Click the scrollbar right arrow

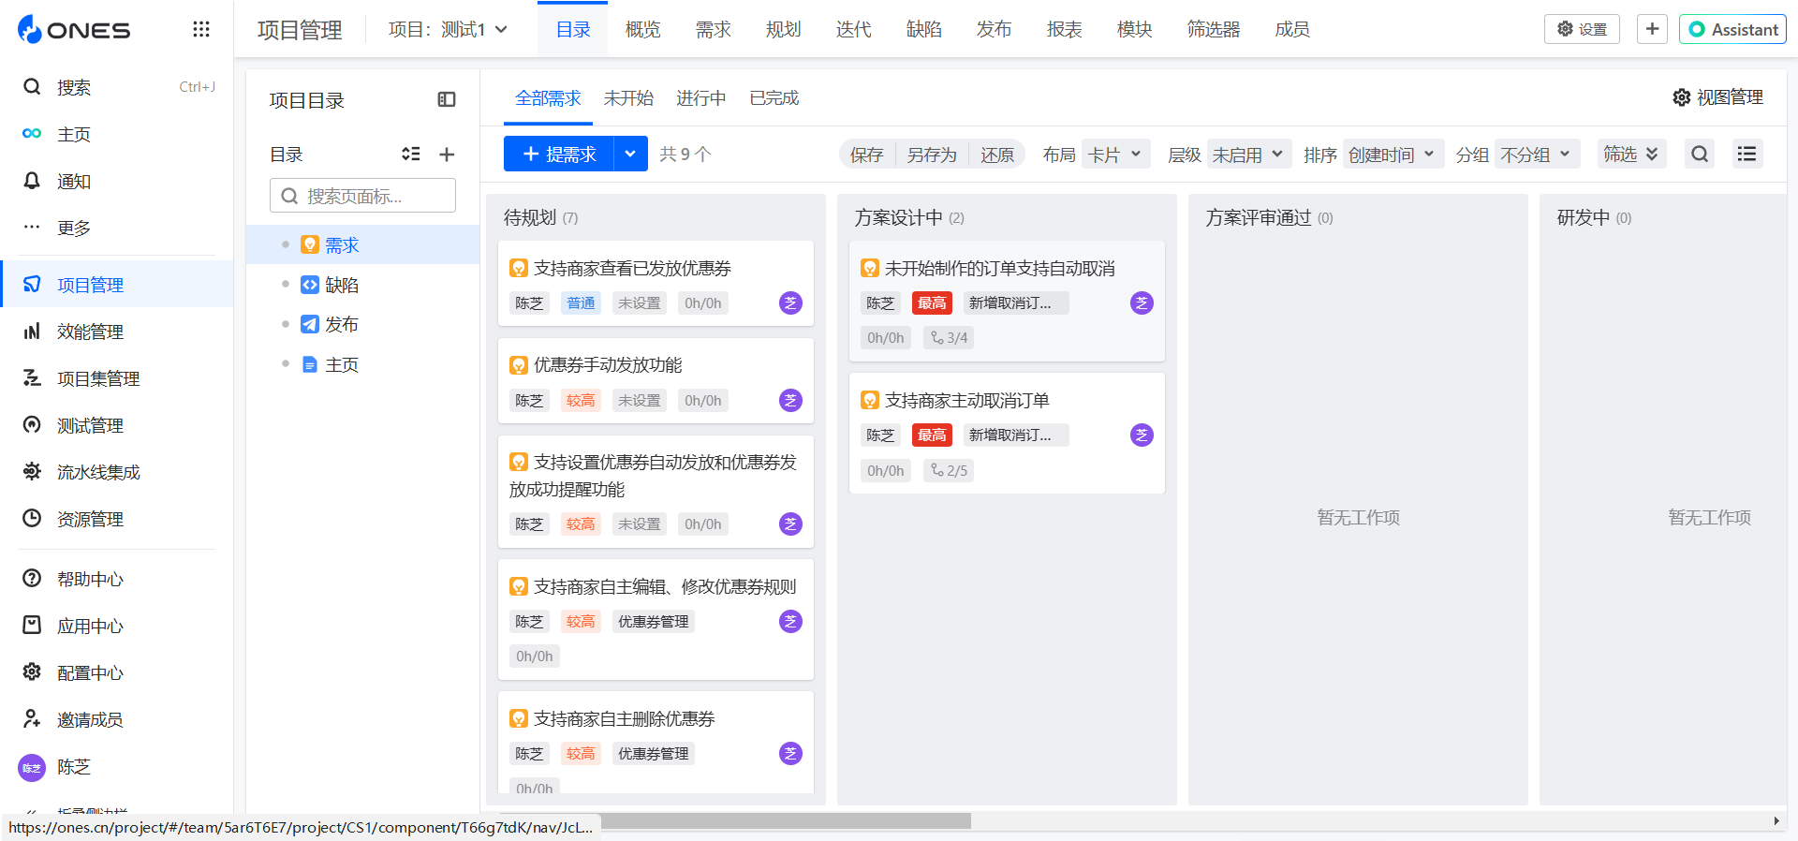[1776, 821]
